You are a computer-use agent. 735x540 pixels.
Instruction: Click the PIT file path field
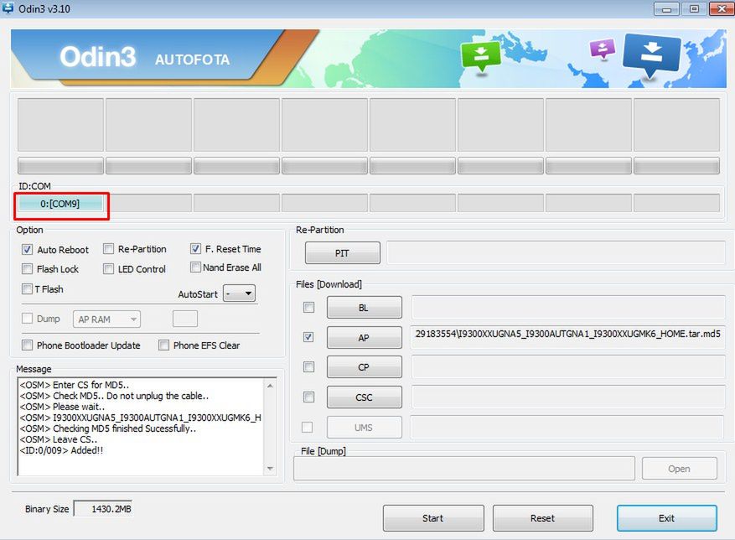[556, 253]
